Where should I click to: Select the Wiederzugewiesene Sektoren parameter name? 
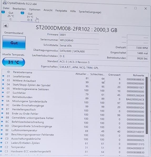click(x=31, y=89)
